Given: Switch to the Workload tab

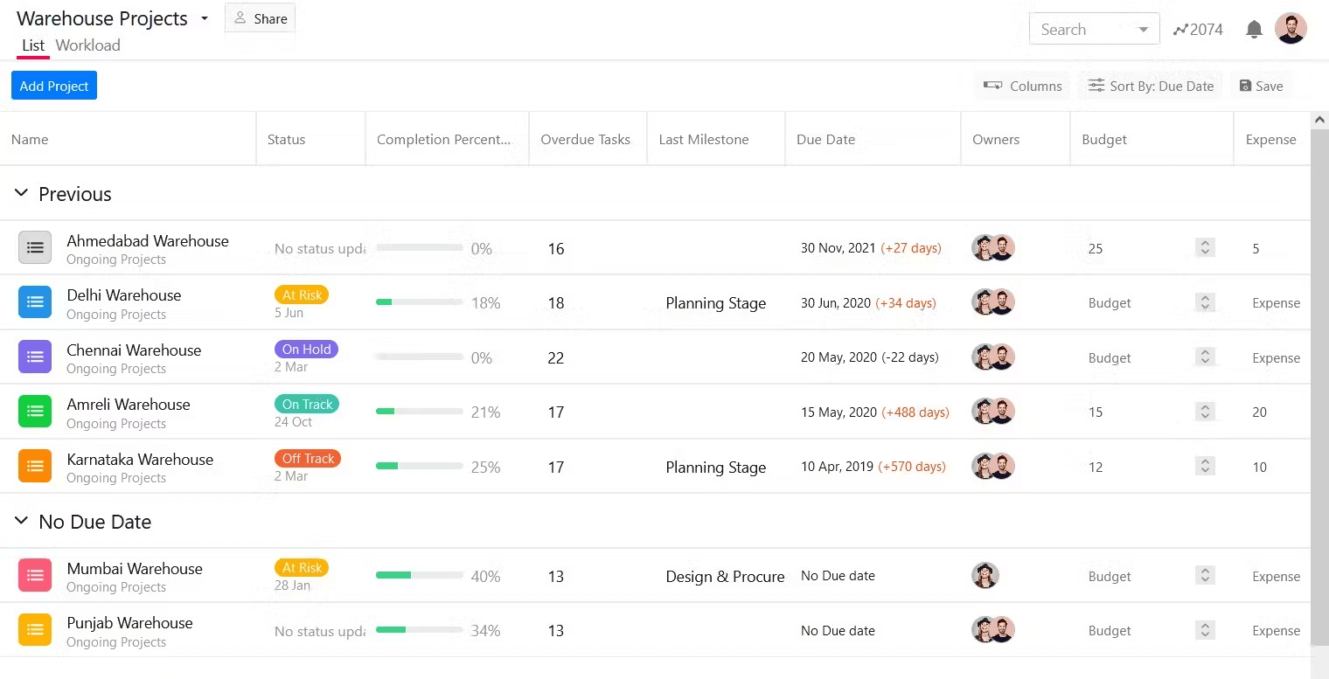Looking at the screenshot, I should (87, 45).
